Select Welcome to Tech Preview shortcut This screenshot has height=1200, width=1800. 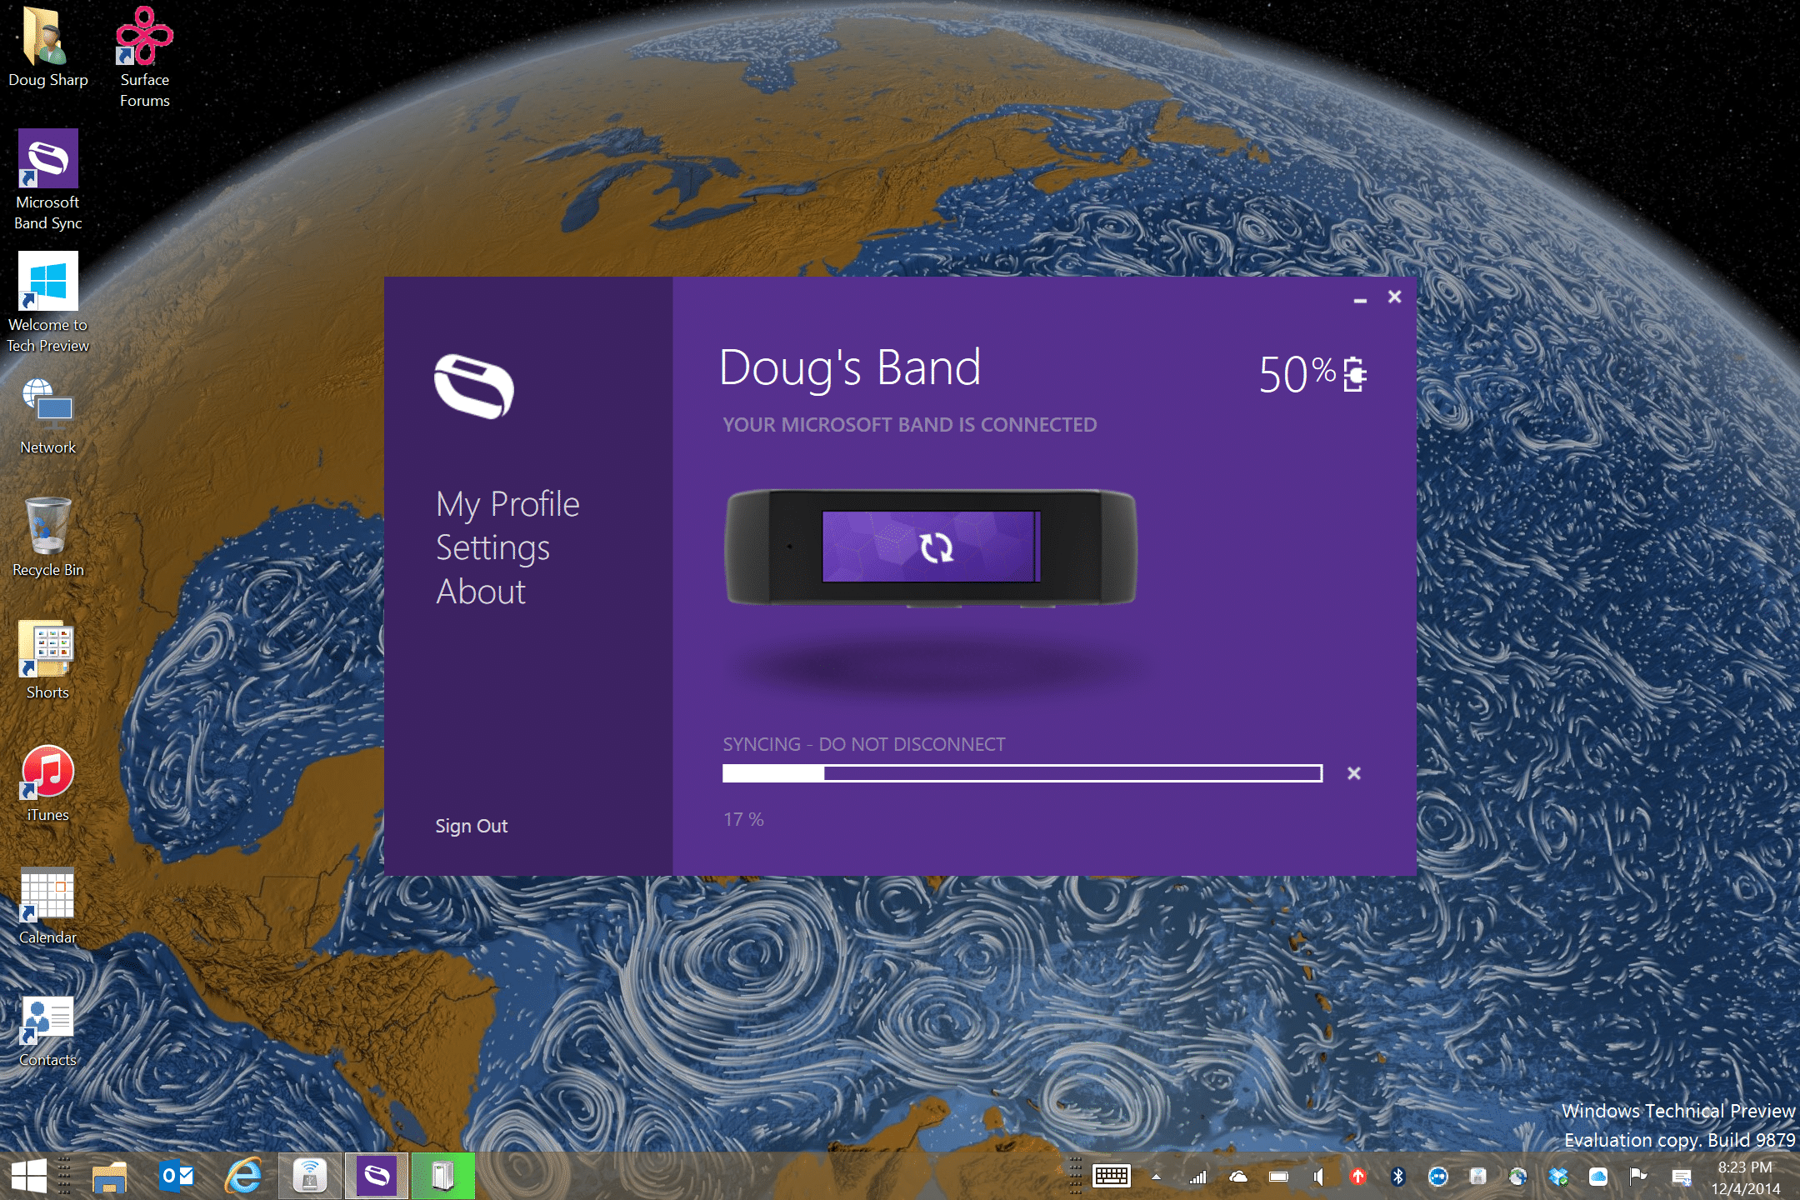point(47,303)
